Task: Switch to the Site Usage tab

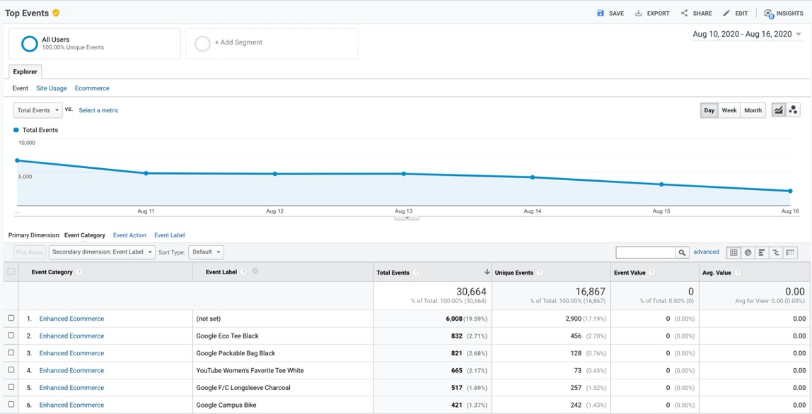Action: click(51, 88)
